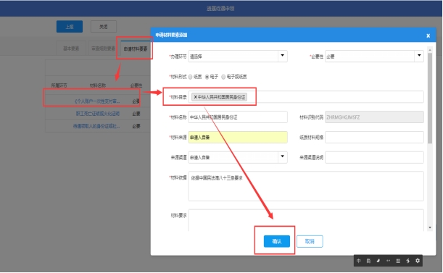Switch to the 基本要素 tab
This screenshot has height=273, width=443.
[x=71, y=49]
